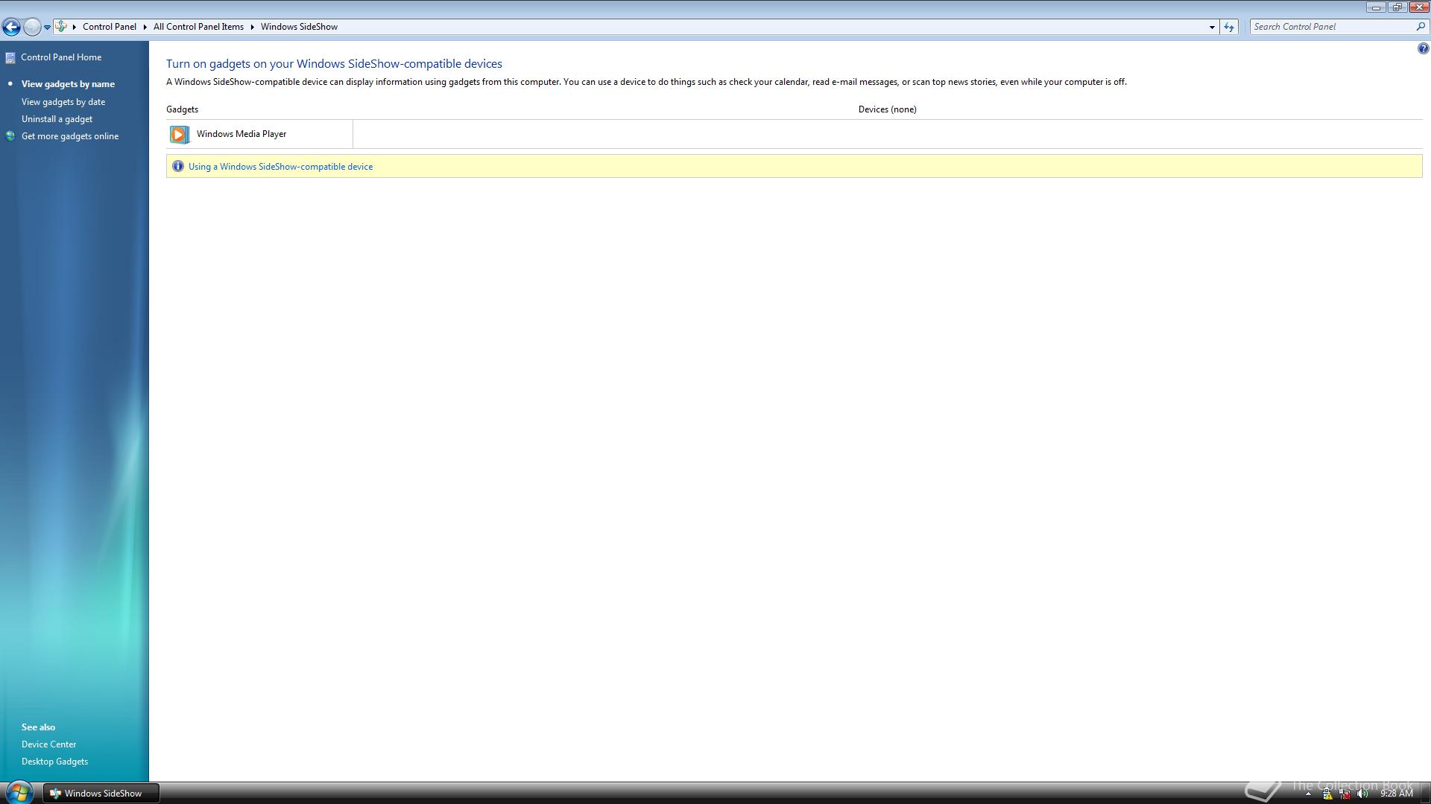The height and width of the screenshot is (804, 1431).
Task: Expand the arrow after All Control Panel Items
Action: click(253, 27)
